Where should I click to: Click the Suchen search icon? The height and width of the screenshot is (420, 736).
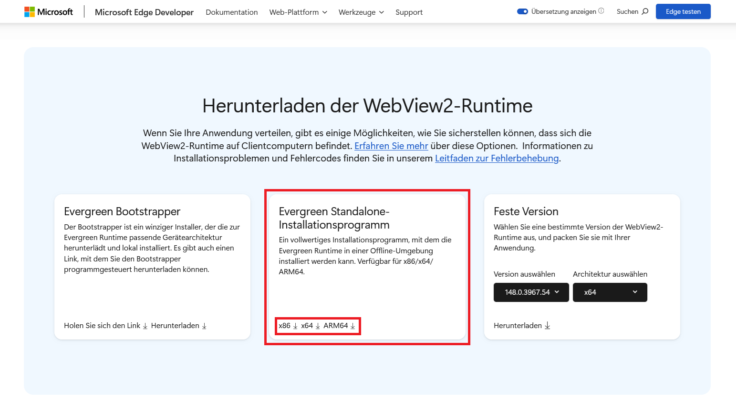(645, 11)
